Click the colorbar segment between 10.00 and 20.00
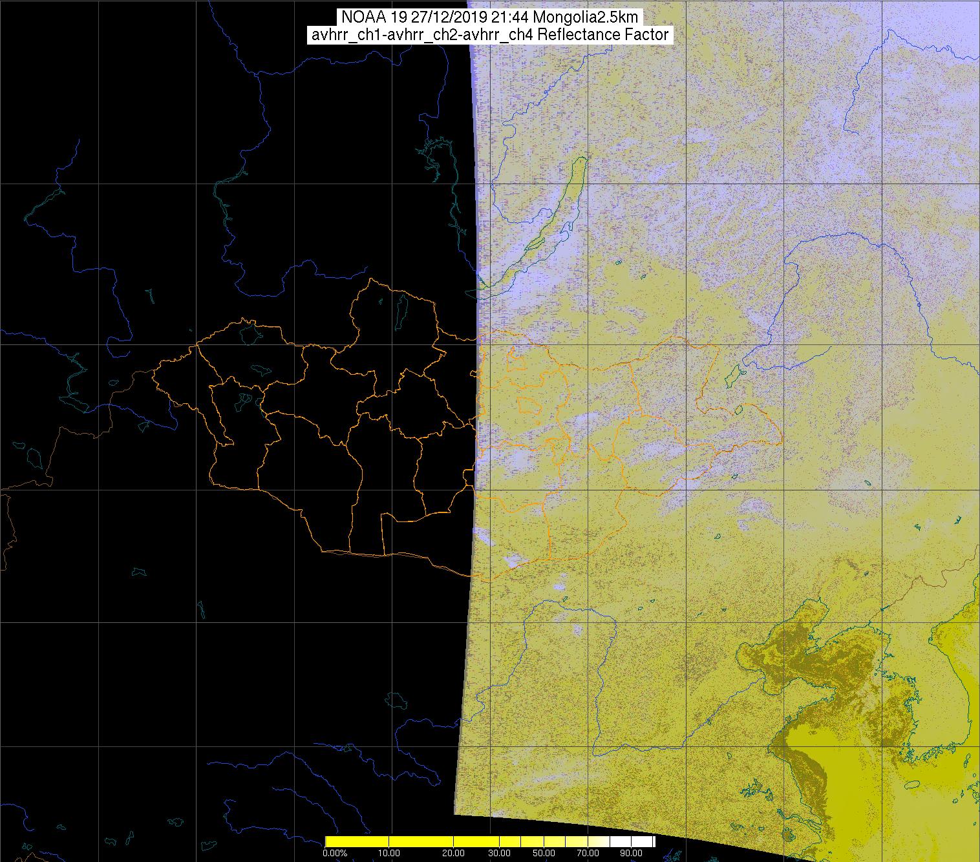This screenshot has height=862, width=980. coord(421,841)
